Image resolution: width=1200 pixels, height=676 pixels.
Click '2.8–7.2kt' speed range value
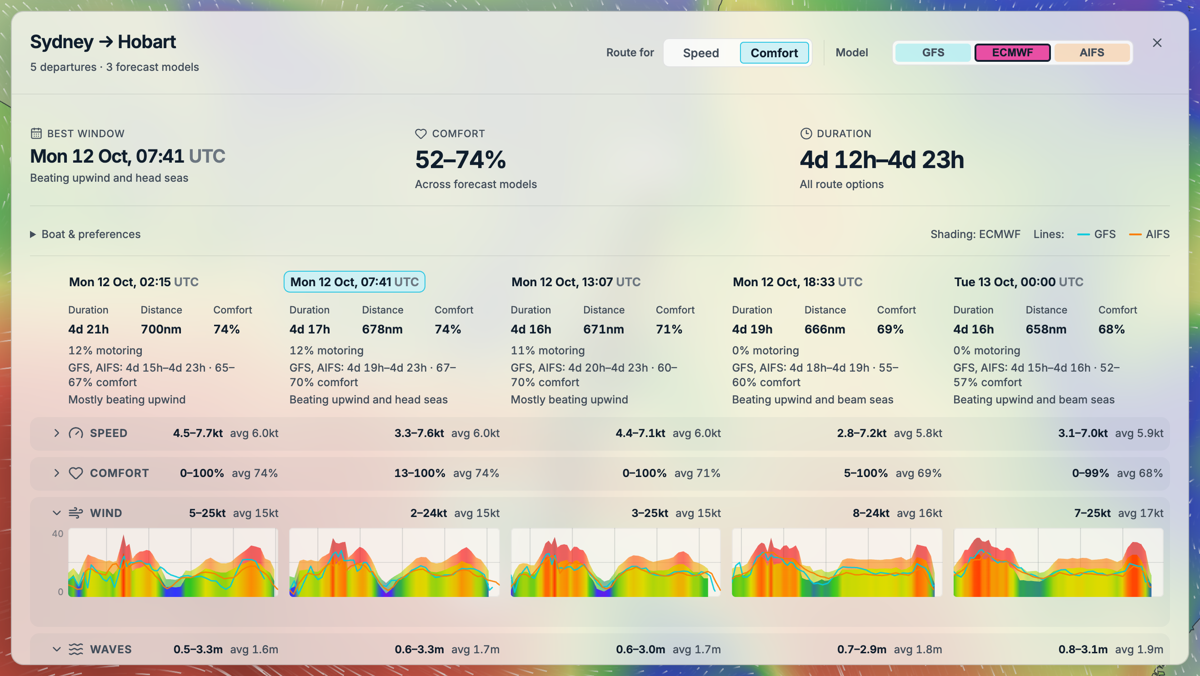tap(861, 433)
